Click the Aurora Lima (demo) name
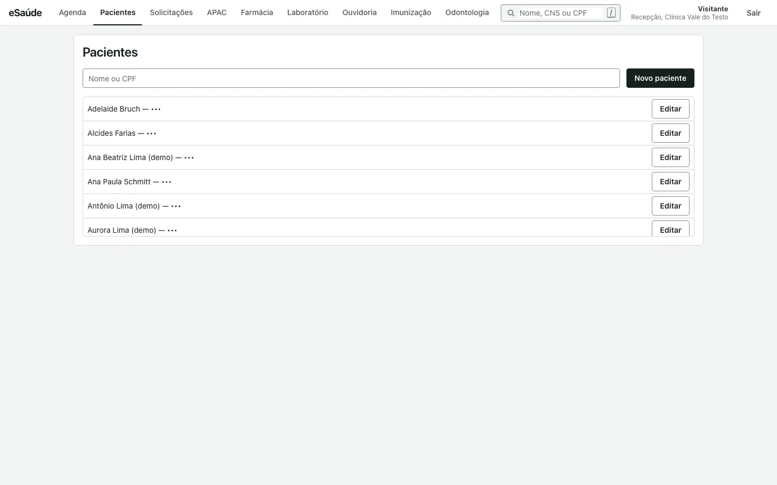The width and height of the screenshot is (777, 485). pos(122,230)
